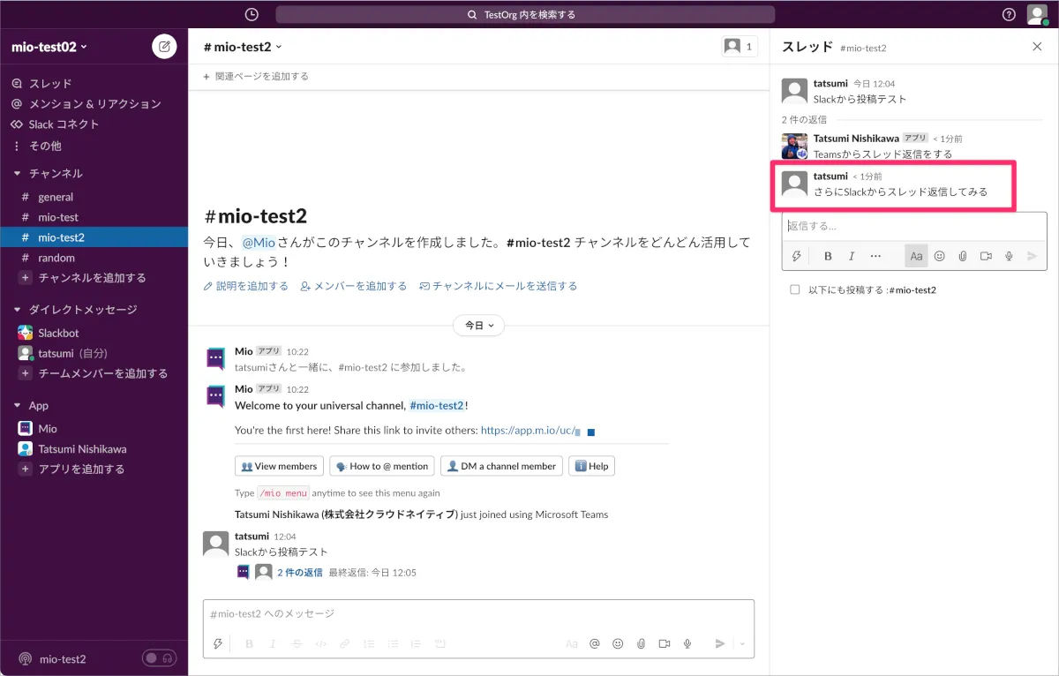Open the 今日 date dropdown
1059x676 pixels.
click(x=478, y=326)
